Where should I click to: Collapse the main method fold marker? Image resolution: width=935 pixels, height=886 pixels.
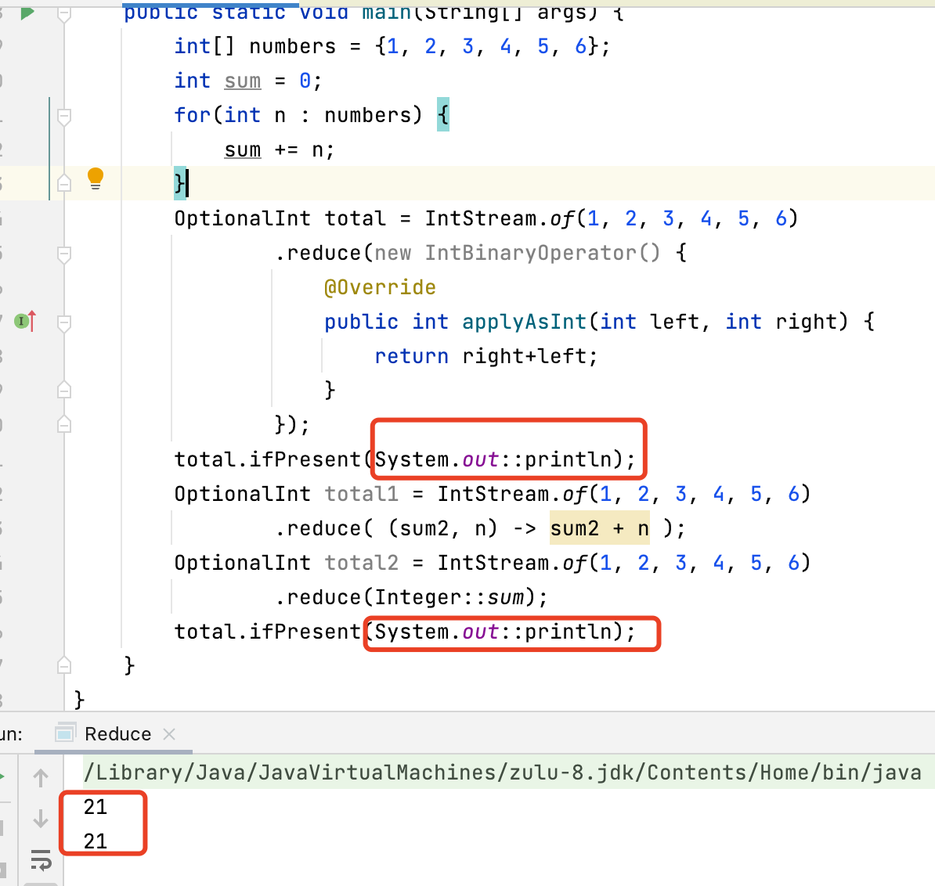(64, 13)
